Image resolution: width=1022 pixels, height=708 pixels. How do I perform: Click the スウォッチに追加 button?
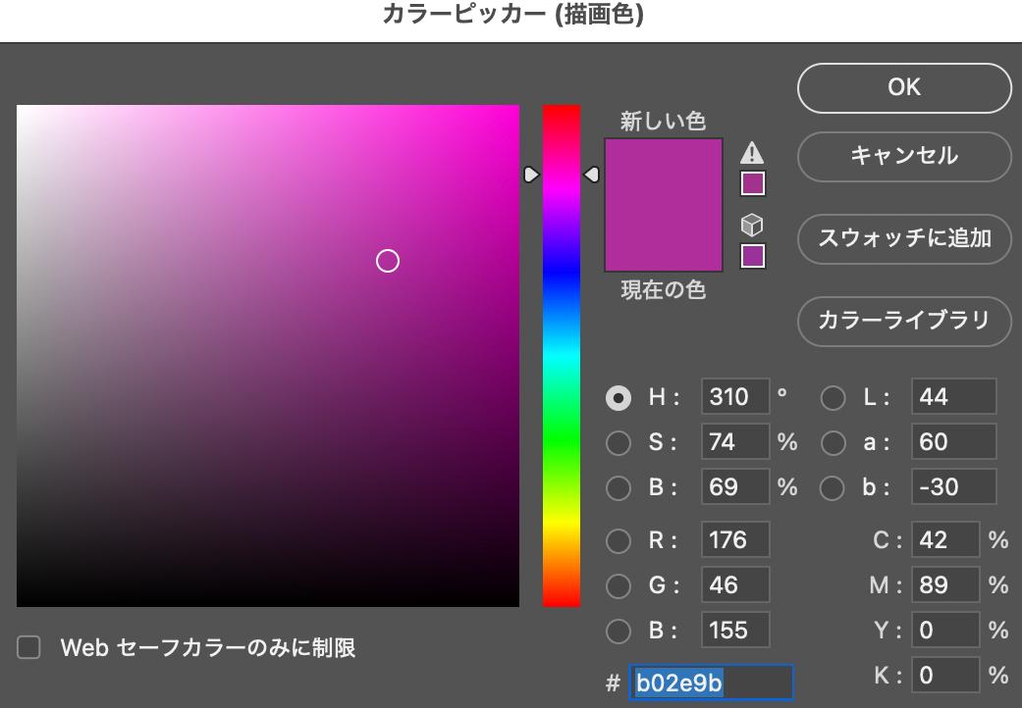point(904,239)
